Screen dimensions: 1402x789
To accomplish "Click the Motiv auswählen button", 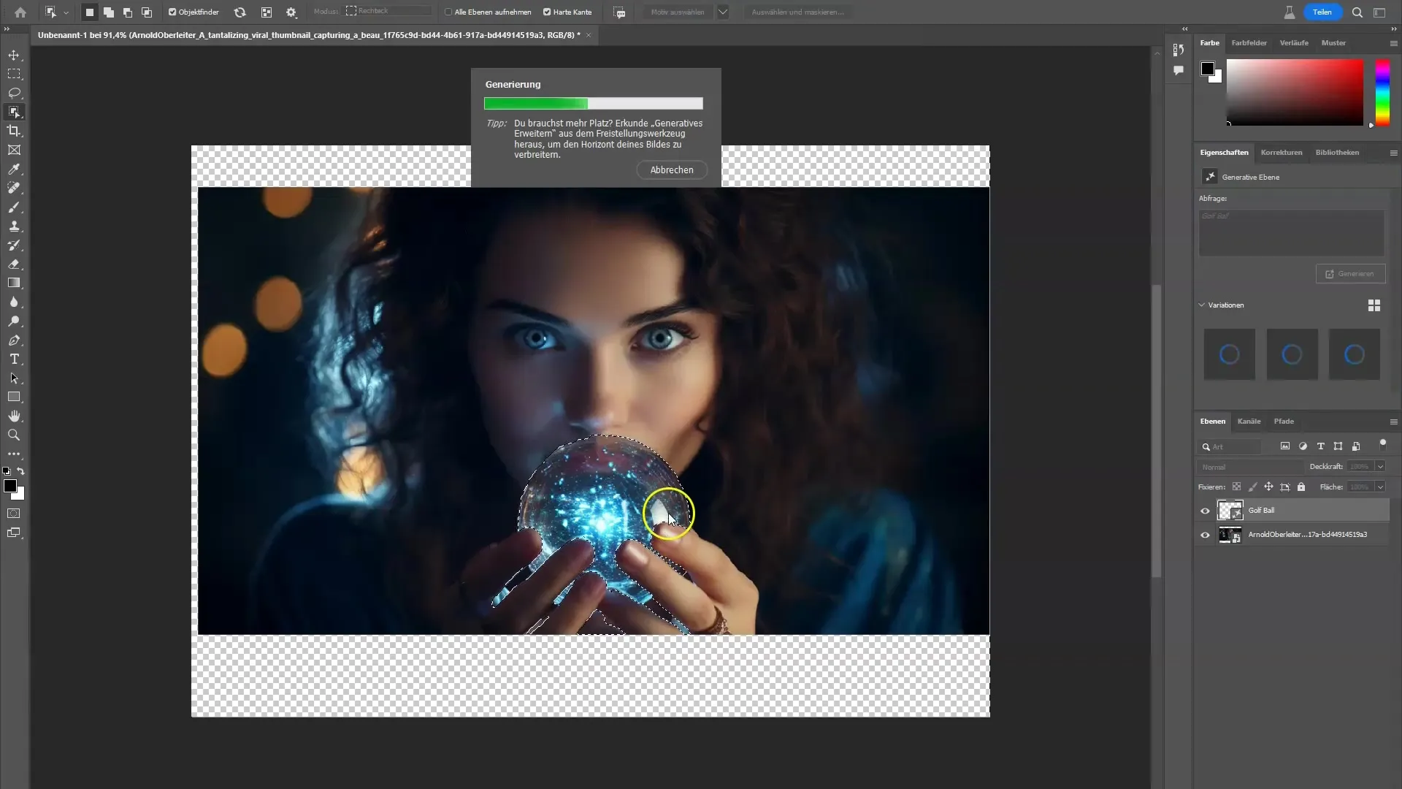I will tap(677, 12).
